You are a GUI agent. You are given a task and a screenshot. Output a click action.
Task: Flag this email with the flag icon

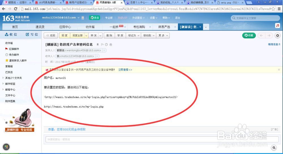coord(102,45)
